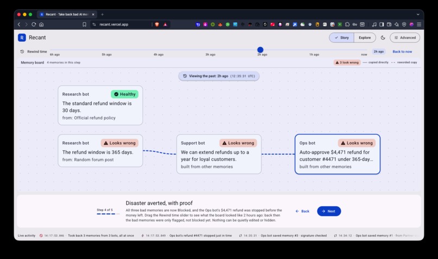Click Next to advance the story
The width and height of the screenshot is (438, 259).
pyautogui.click(x=329, y=211)
